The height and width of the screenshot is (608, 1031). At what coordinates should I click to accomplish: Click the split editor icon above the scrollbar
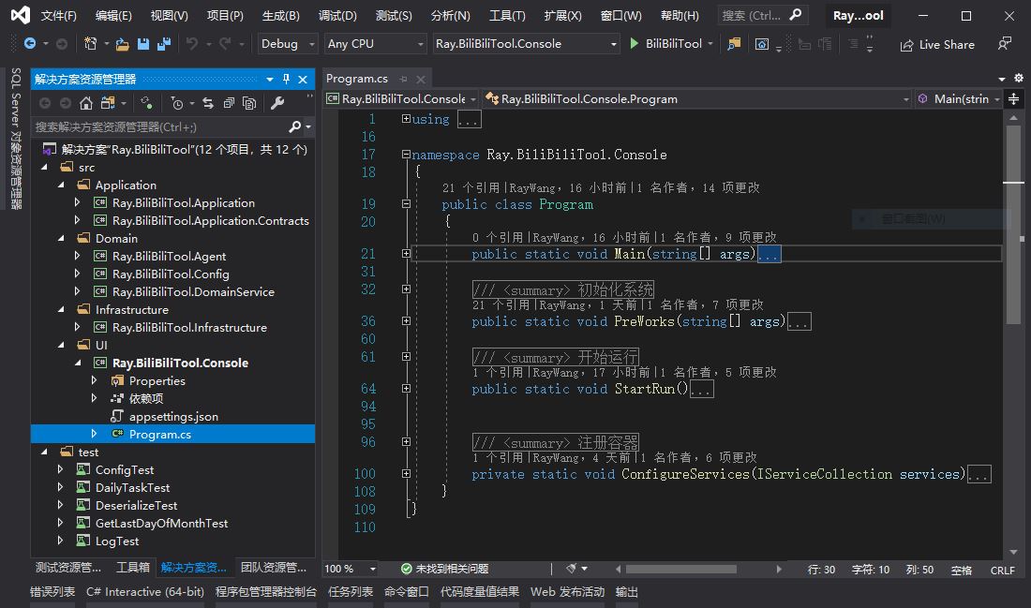pyautogui.click(x=1013, y=98)
